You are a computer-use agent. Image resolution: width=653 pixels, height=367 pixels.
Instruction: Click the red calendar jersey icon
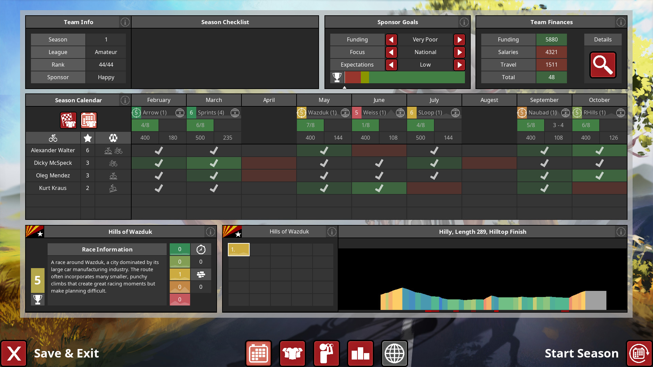coord(89,120)
